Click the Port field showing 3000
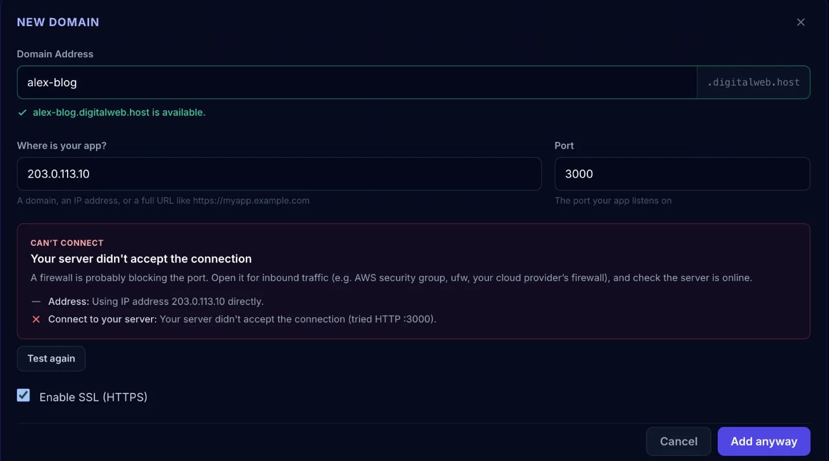 click(x=682, y=174)
